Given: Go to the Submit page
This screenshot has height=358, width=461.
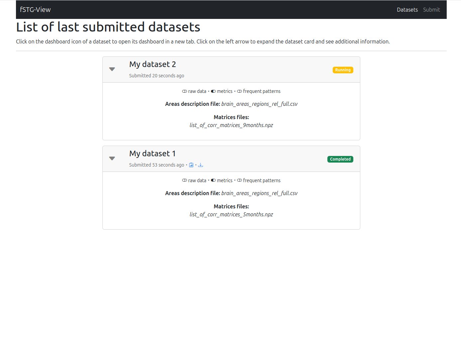Looking at the screenshot, I should (x=431, y=10).
